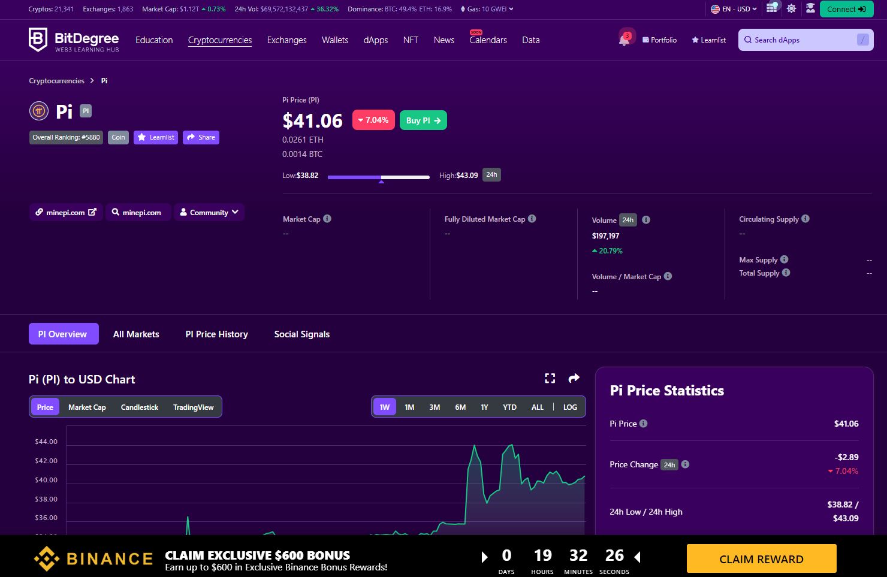Select the 3M chart range
Viewport: 887px width, 577px height.
click(435, 407)
